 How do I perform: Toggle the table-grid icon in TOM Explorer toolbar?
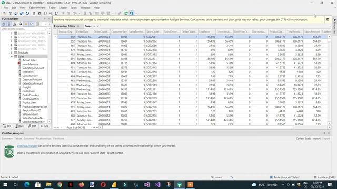pos(37,24)
